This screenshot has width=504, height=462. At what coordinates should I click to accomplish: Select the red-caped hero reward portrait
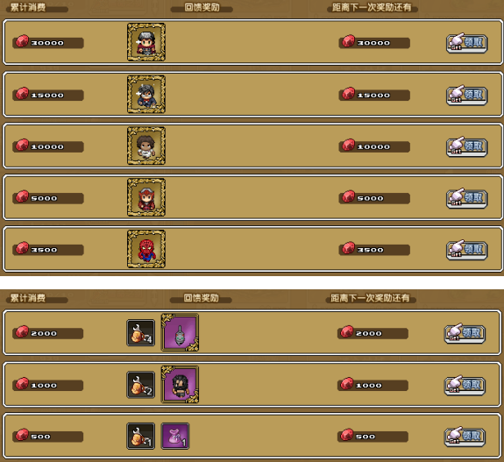146,42
